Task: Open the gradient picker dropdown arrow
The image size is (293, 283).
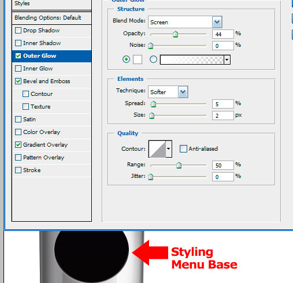Action: pyautogui.click(x=227, y=59)
